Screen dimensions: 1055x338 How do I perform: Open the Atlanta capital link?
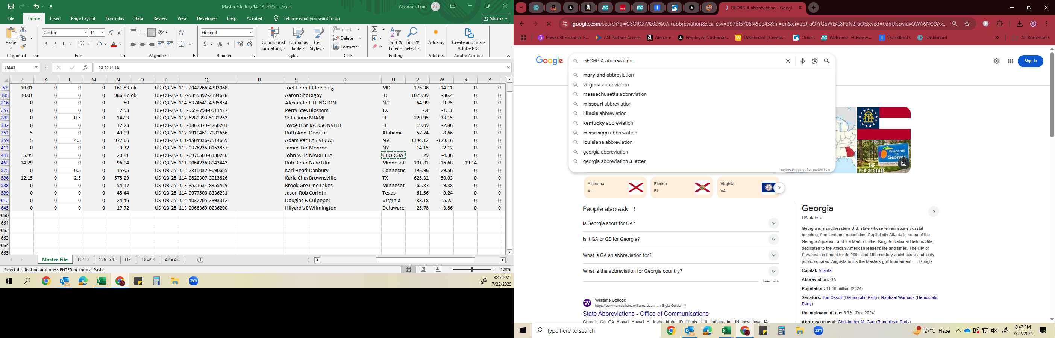[x=825, y=270]
